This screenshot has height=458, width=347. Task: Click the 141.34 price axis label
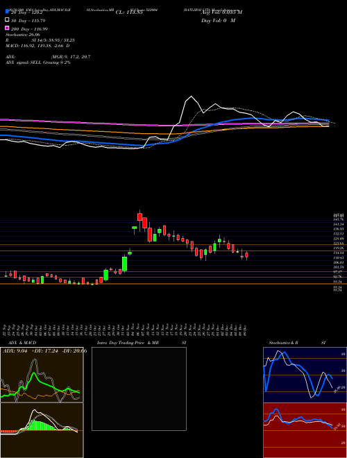click(x=337, y=224)
